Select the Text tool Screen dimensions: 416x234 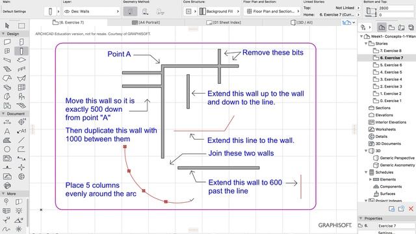[x=7, y=131]
